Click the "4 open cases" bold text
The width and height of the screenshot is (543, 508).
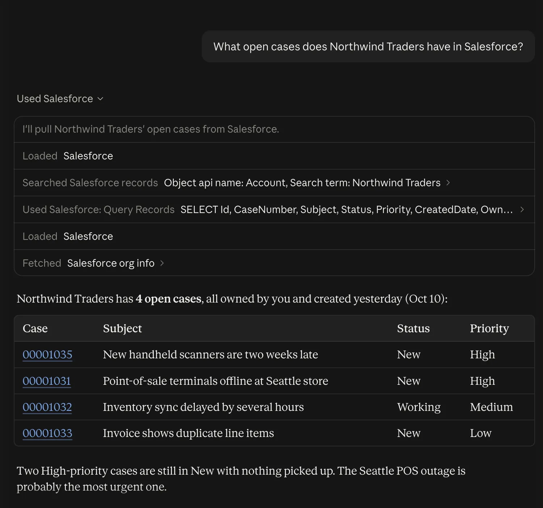coord(169,299)
